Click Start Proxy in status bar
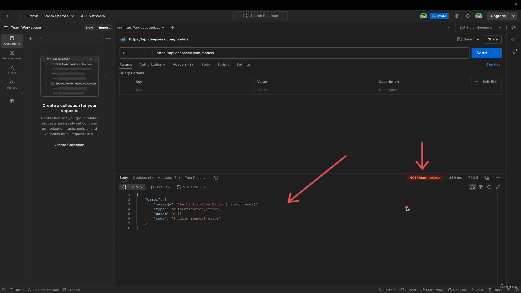The height and width of the screenshot is (293, 521). pos(432,290)
